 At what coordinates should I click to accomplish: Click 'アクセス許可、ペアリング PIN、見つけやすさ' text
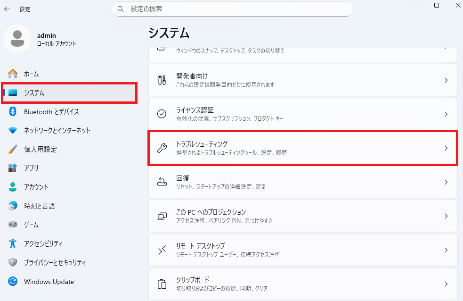pos(224,221)
